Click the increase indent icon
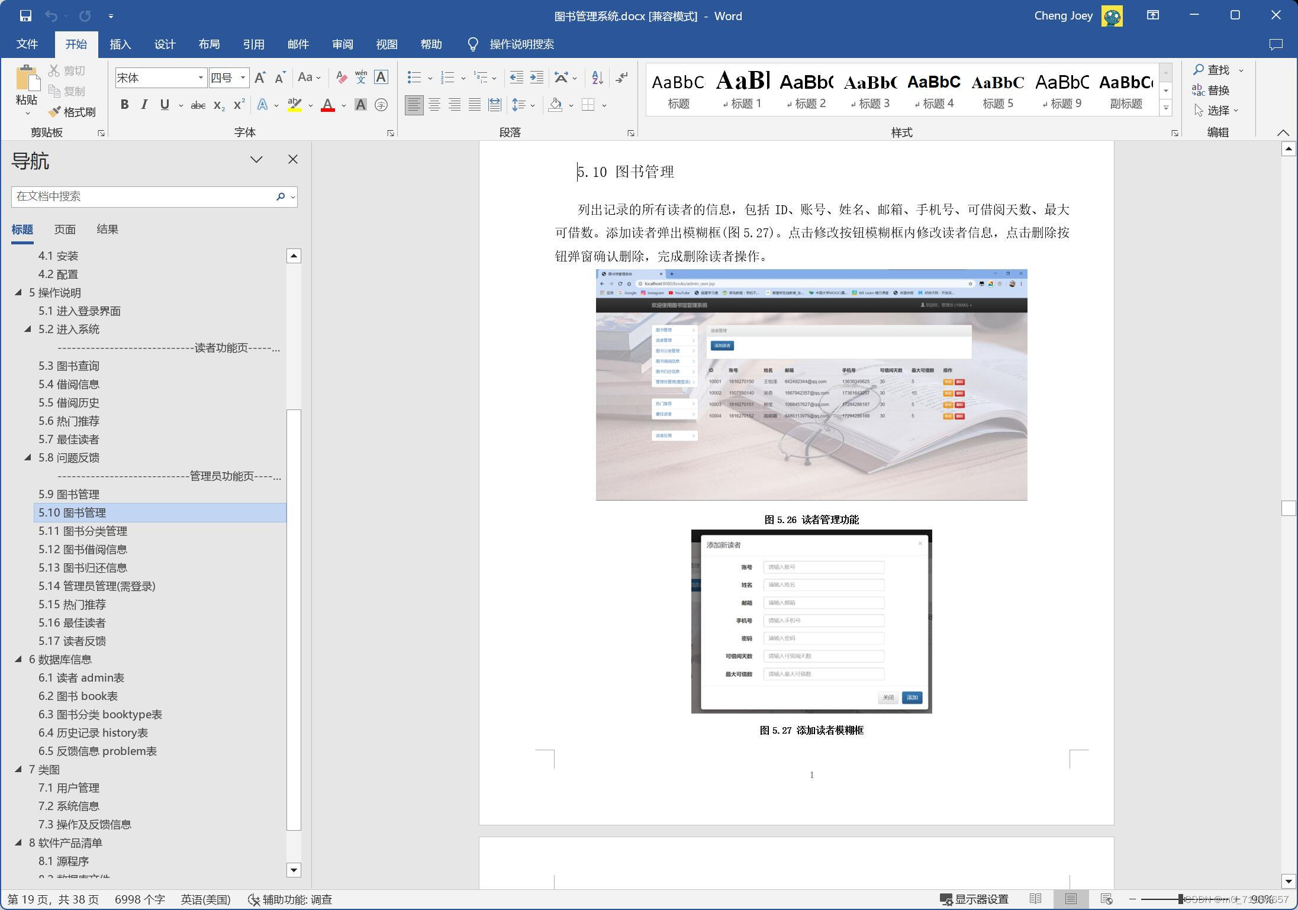Screen dimensions: 1298x910 pos(536,78)
